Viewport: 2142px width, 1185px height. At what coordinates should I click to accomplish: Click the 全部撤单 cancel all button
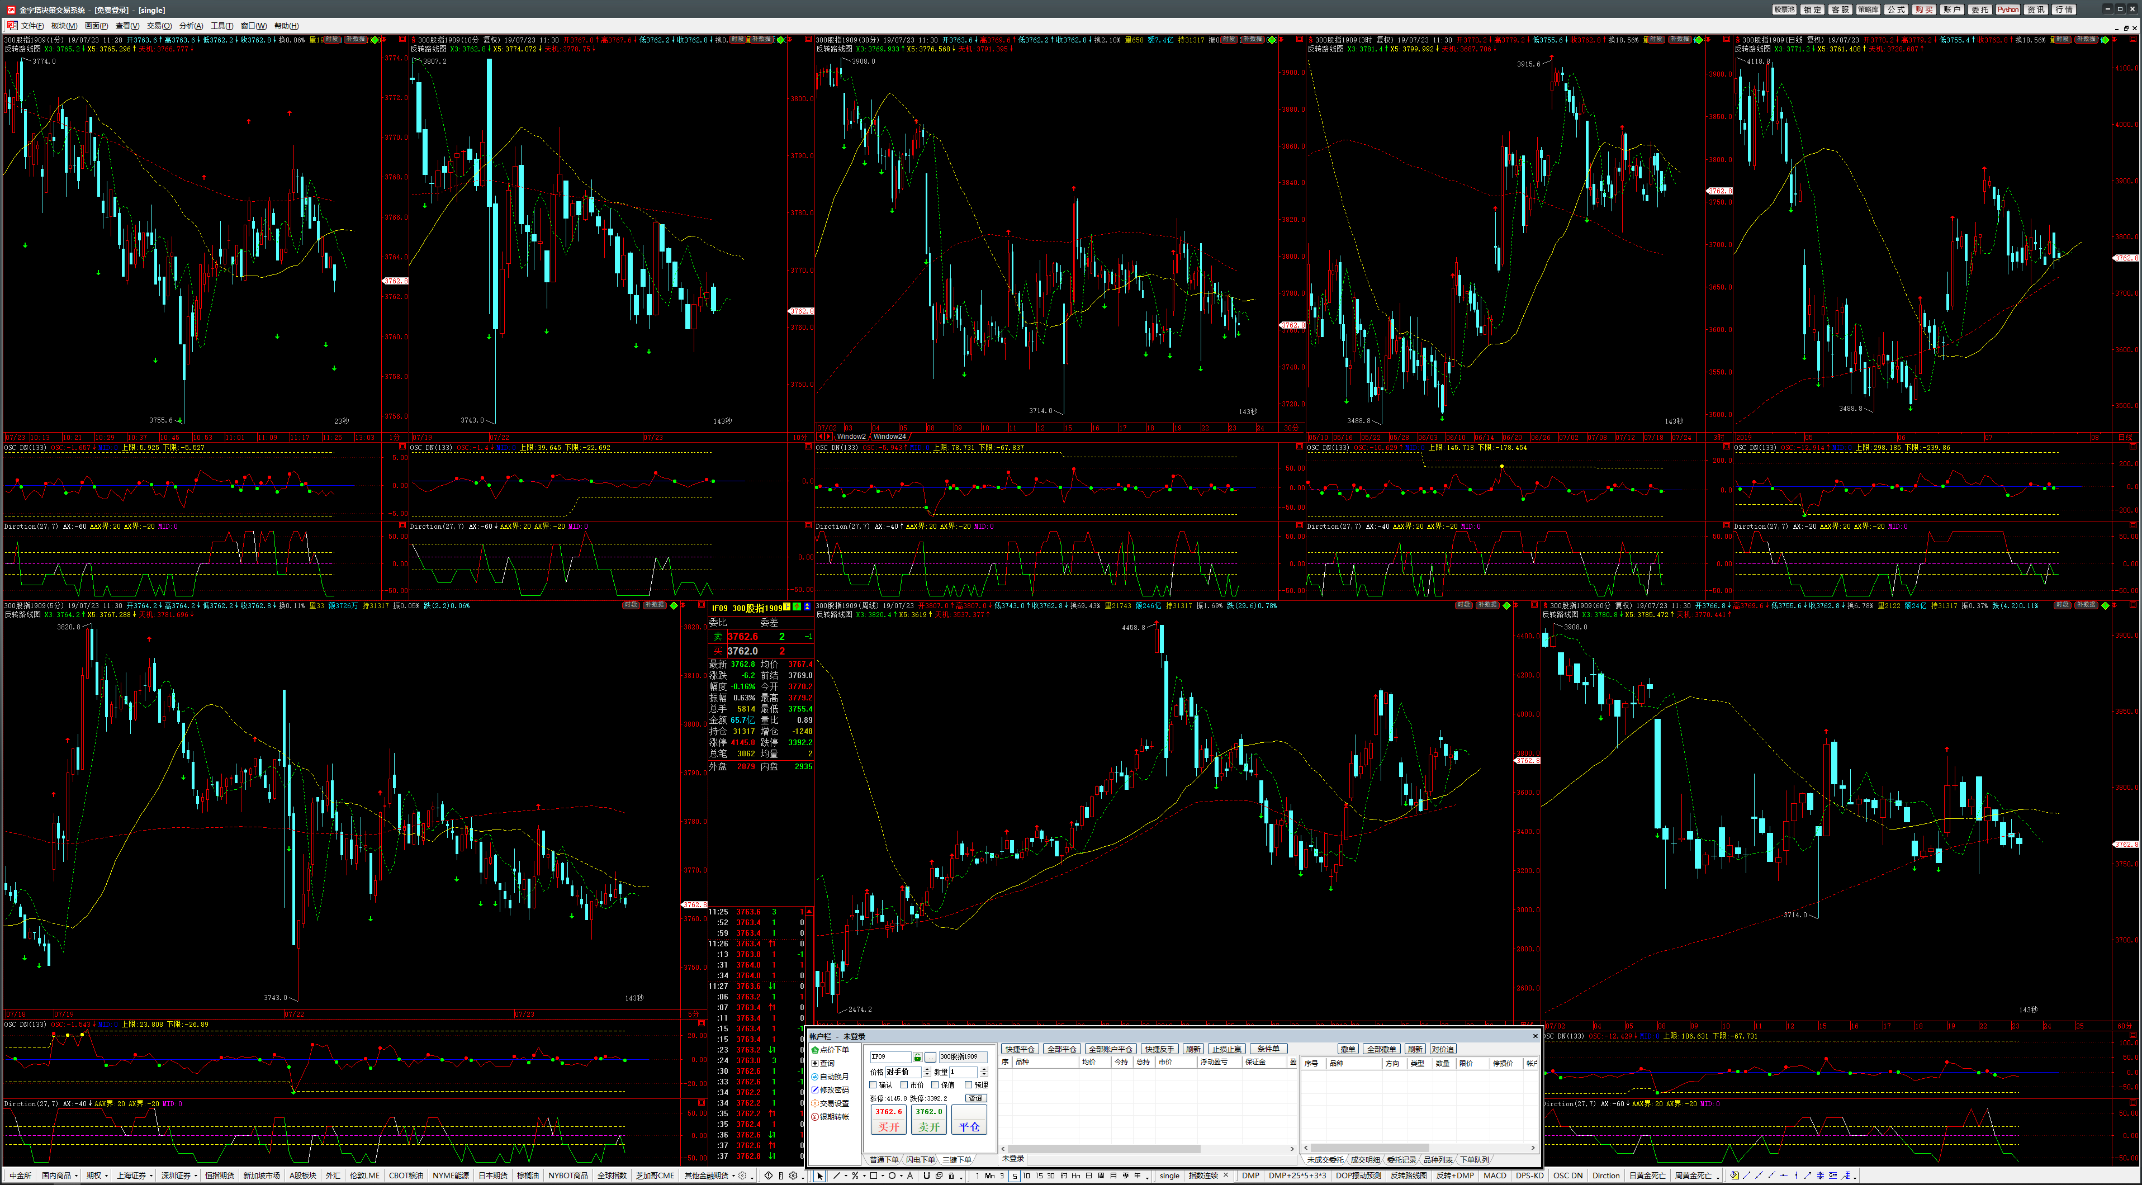tap(1382, 1050)
